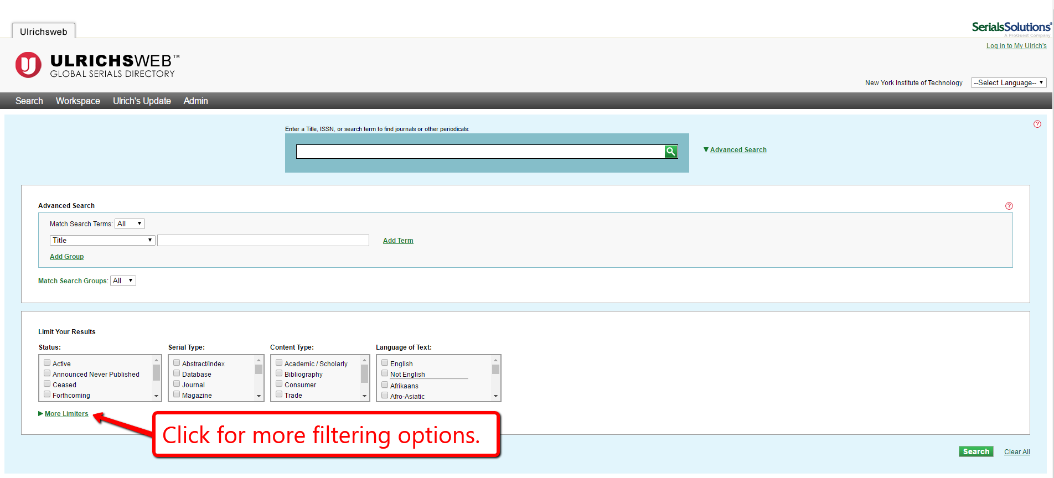Collapse the Advanced Search toggle link
This screenshot has width=1054, height=478.
[738, 150]
